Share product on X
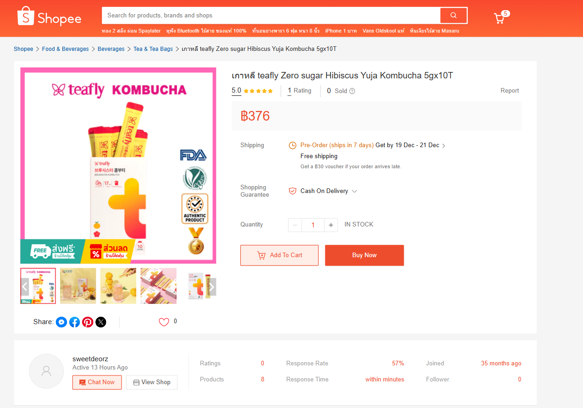This screenshot has height=408, width=583. point(100,322)
